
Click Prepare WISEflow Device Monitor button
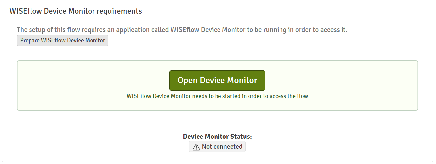63,41
